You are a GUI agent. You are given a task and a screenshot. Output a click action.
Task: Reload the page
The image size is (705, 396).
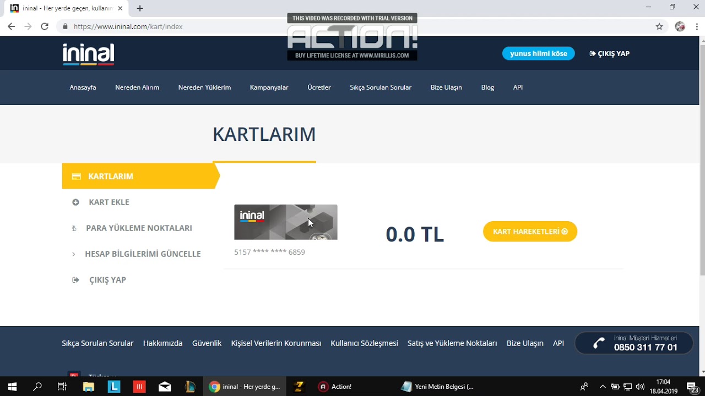click(x=45, y=26)
